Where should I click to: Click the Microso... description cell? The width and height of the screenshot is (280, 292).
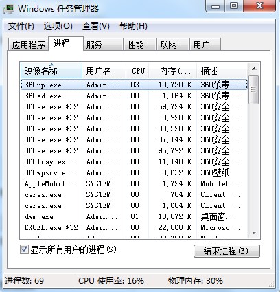tap(220, 227)
